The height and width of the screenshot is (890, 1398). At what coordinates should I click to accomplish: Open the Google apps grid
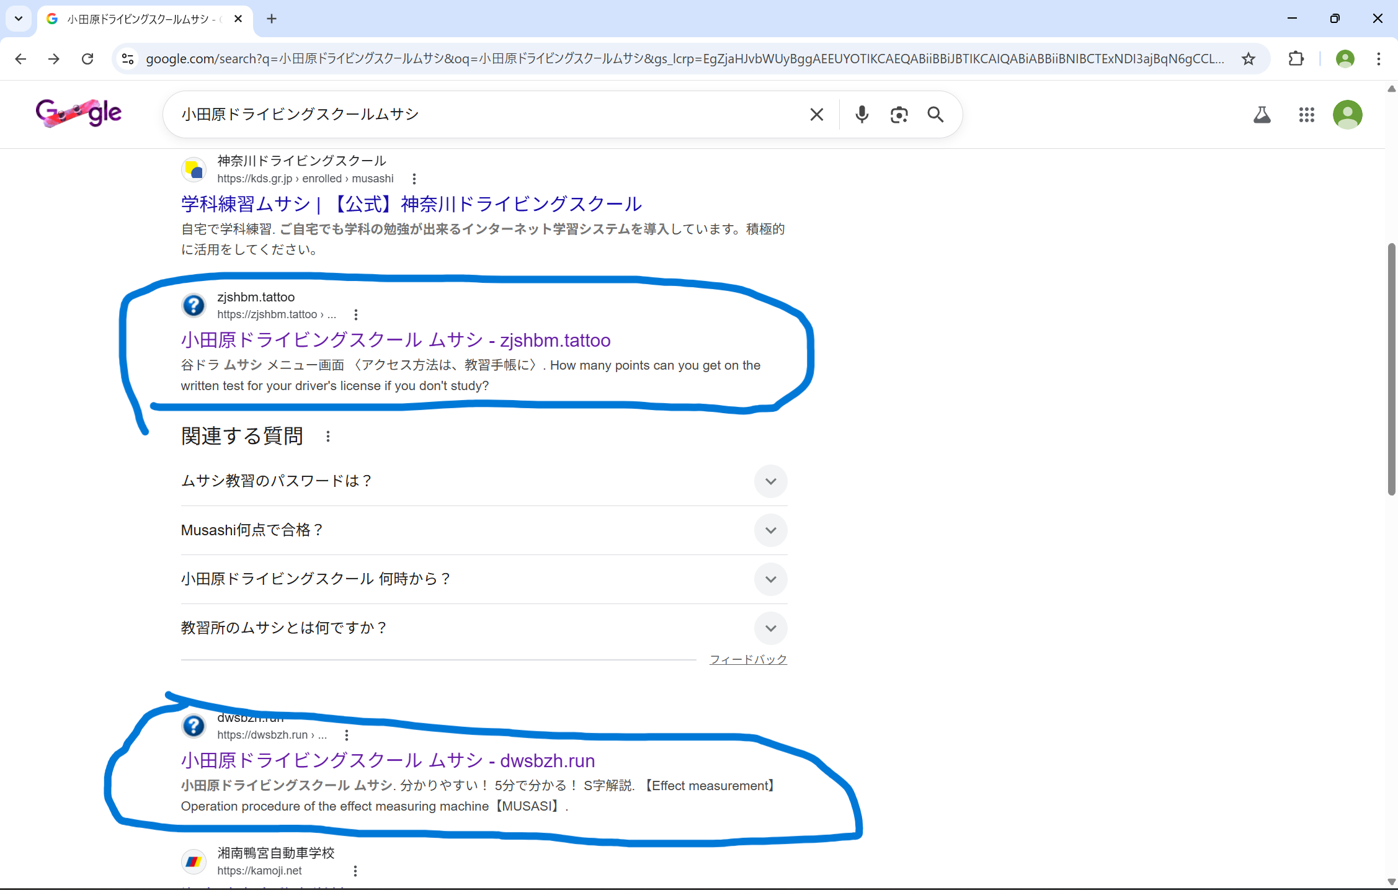[1306, 115]
